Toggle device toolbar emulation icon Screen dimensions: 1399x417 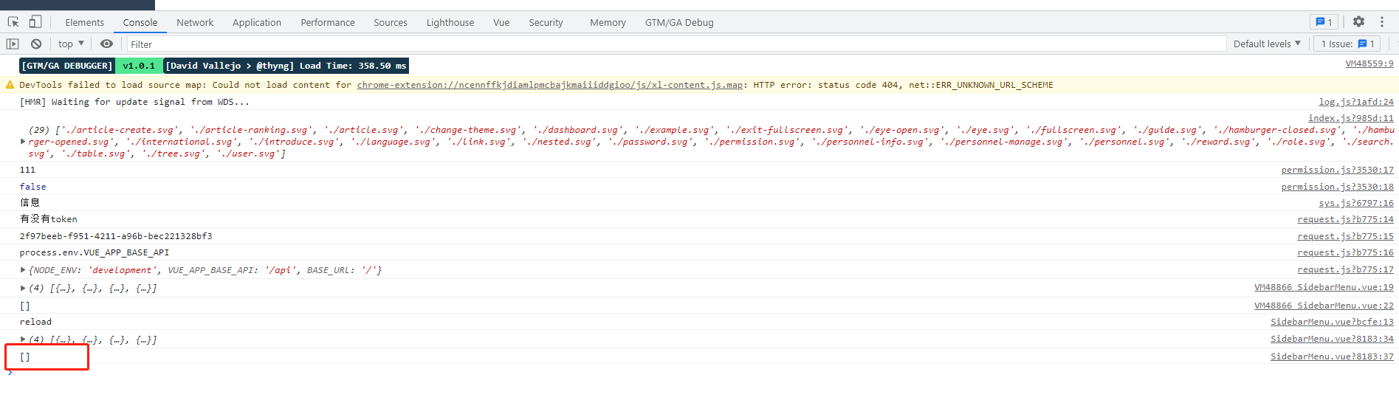click(35, 22)
